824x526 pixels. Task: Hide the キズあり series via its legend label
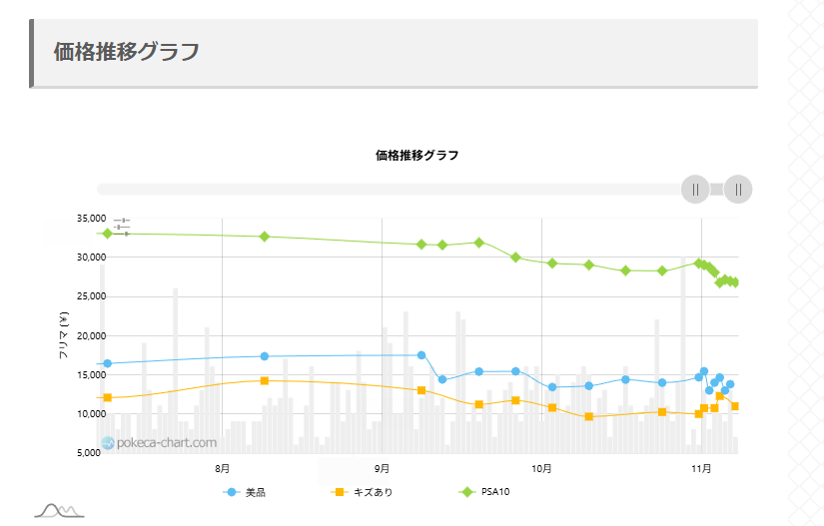364,492
